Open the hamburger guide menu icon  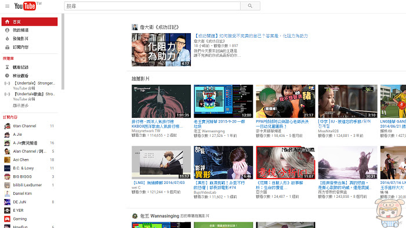[x=7, y=6]
